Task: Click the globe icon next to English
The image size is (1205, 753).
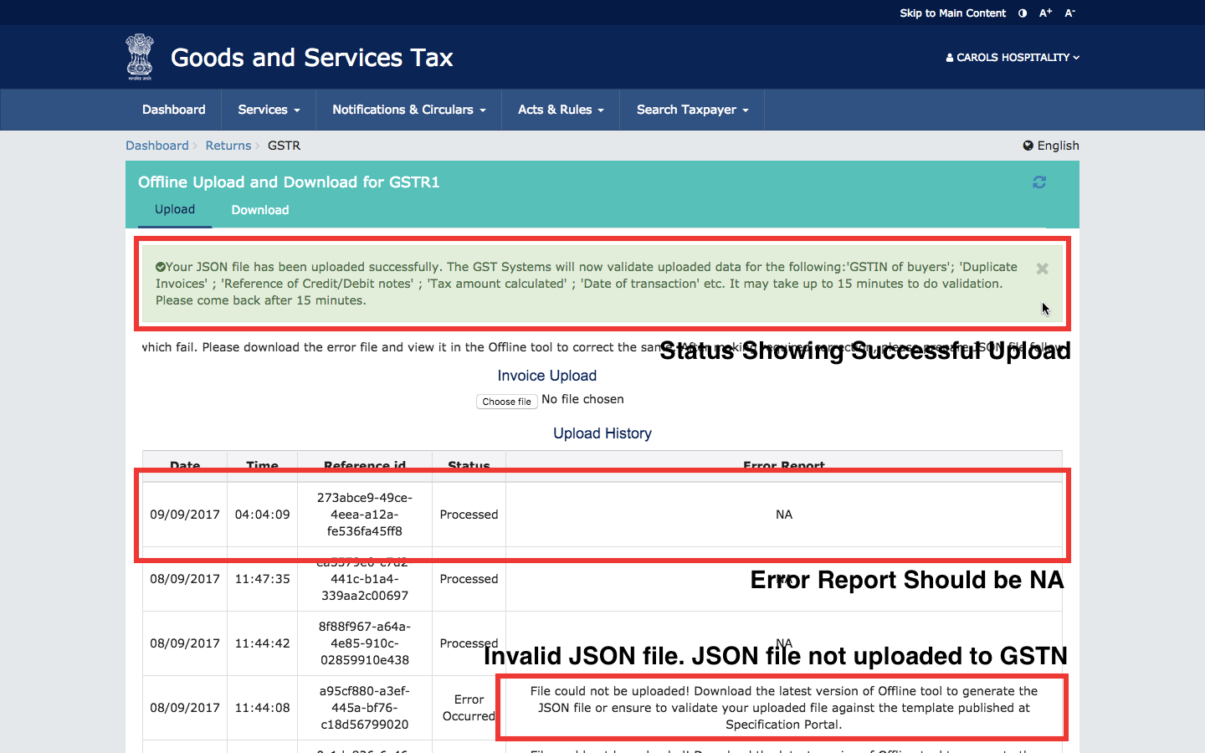Action: [1028, 145]
